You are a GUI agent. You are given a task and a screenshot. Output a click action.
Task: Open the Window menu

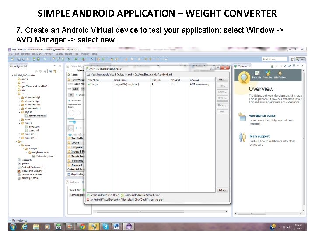point(85,54)
